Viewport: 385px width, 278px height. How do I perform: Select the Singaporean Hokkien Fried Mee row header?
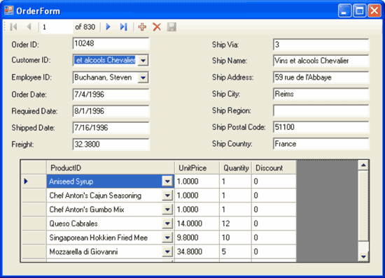(x=34, y=237)
